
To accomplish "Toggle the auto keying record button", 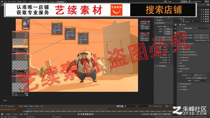I will [x=79, y=114].
